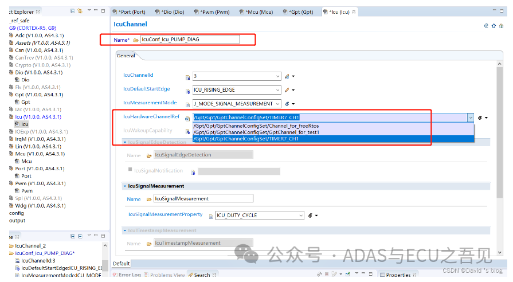Screen dimensions: 513x282
Task: Open the output folder in Project Explorer
Action: click(17, 221)
